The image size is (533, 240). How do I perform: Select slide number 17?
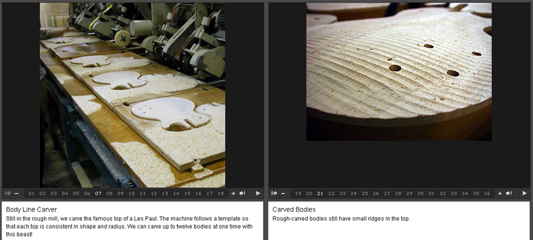tap(209, 193)
